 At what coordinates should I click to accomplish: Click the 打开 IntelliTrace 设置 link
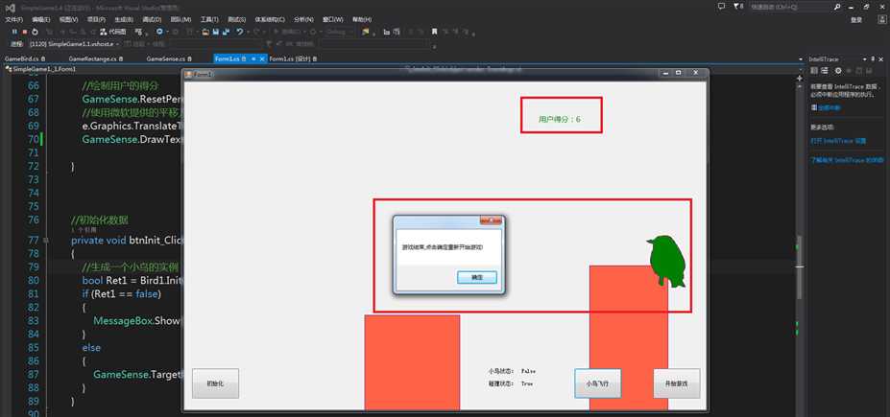click(x=838, y=140)
